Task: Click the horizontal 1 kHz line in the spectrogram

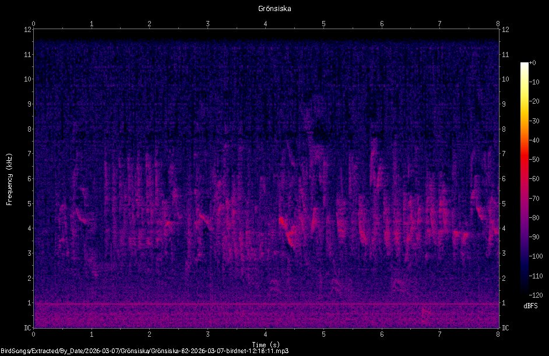Action: click(266, 304)
